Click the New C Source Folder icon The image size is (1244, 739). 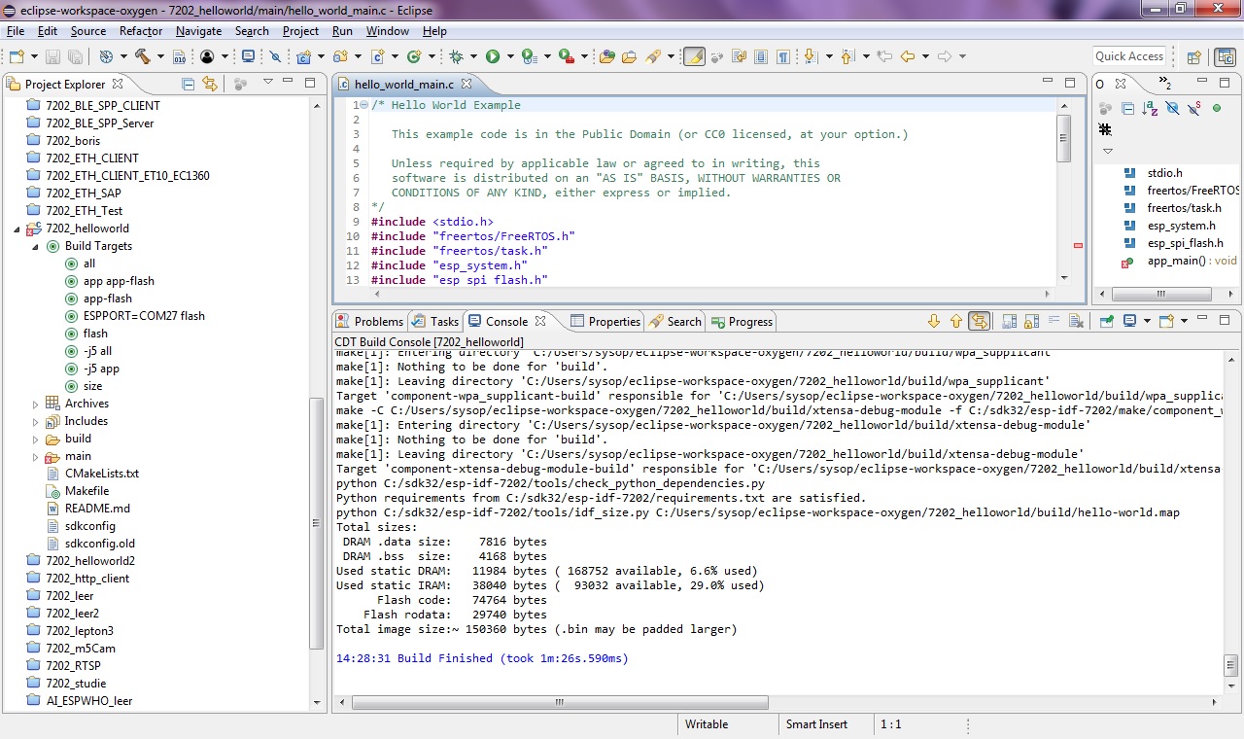pos(340,56)
